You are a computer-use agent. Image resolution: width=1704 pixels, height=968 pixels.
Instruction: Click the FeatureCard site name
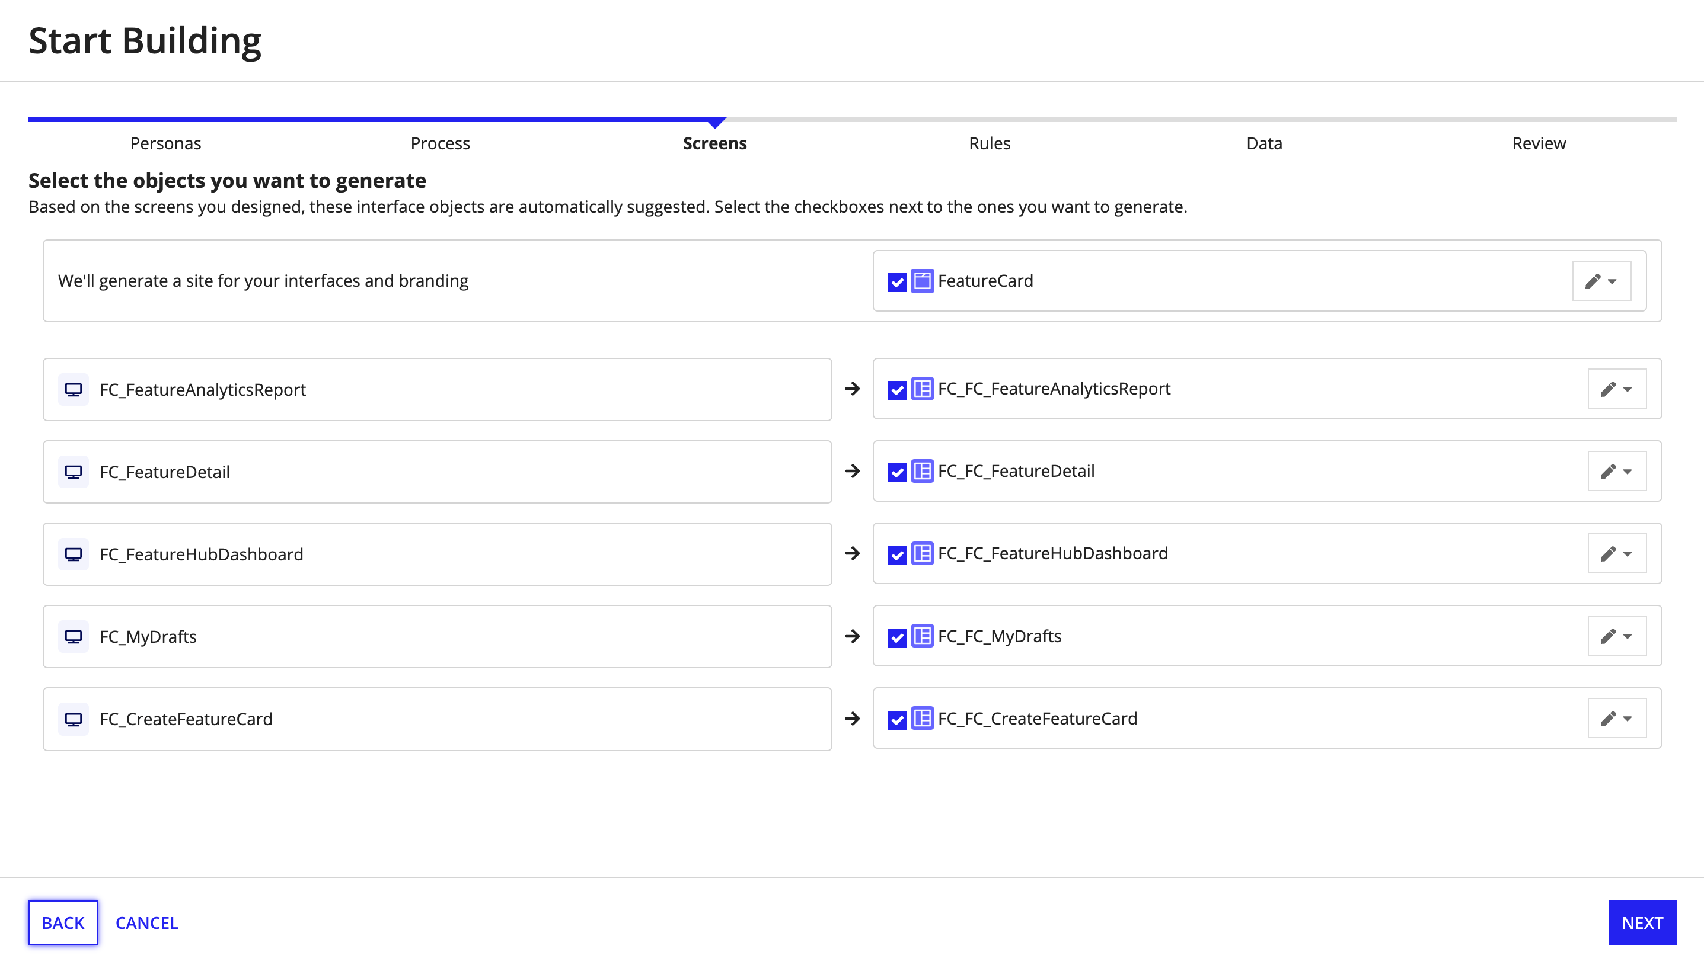coord(986,281)
